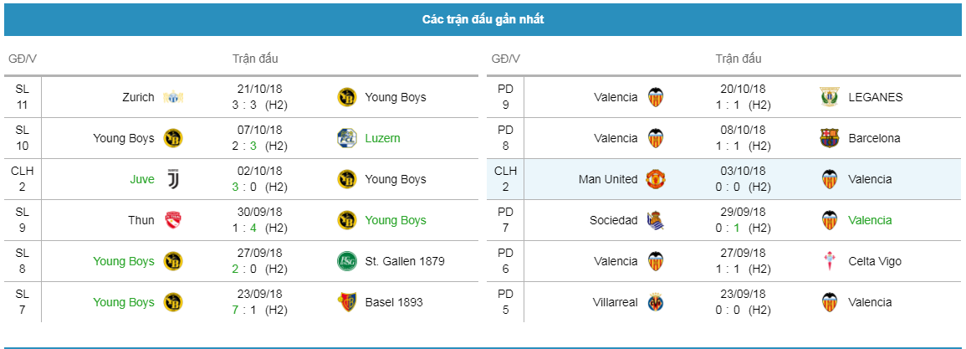Click the Basel 1893 crest icon
966x349 pixels.
[347, 302]
